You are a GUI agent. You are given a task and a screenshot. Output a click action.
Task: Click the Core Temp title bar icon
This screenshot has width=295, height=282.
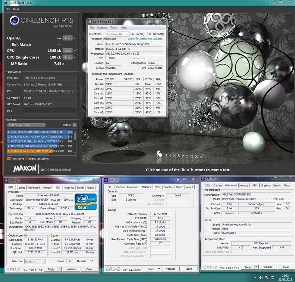[90, 22]
